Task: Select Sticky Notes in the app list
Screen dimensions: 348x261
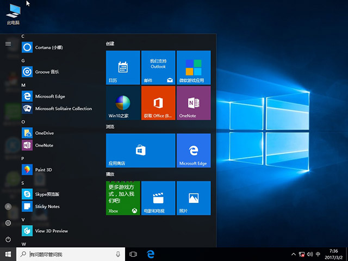Action: (x=47, y=207)
